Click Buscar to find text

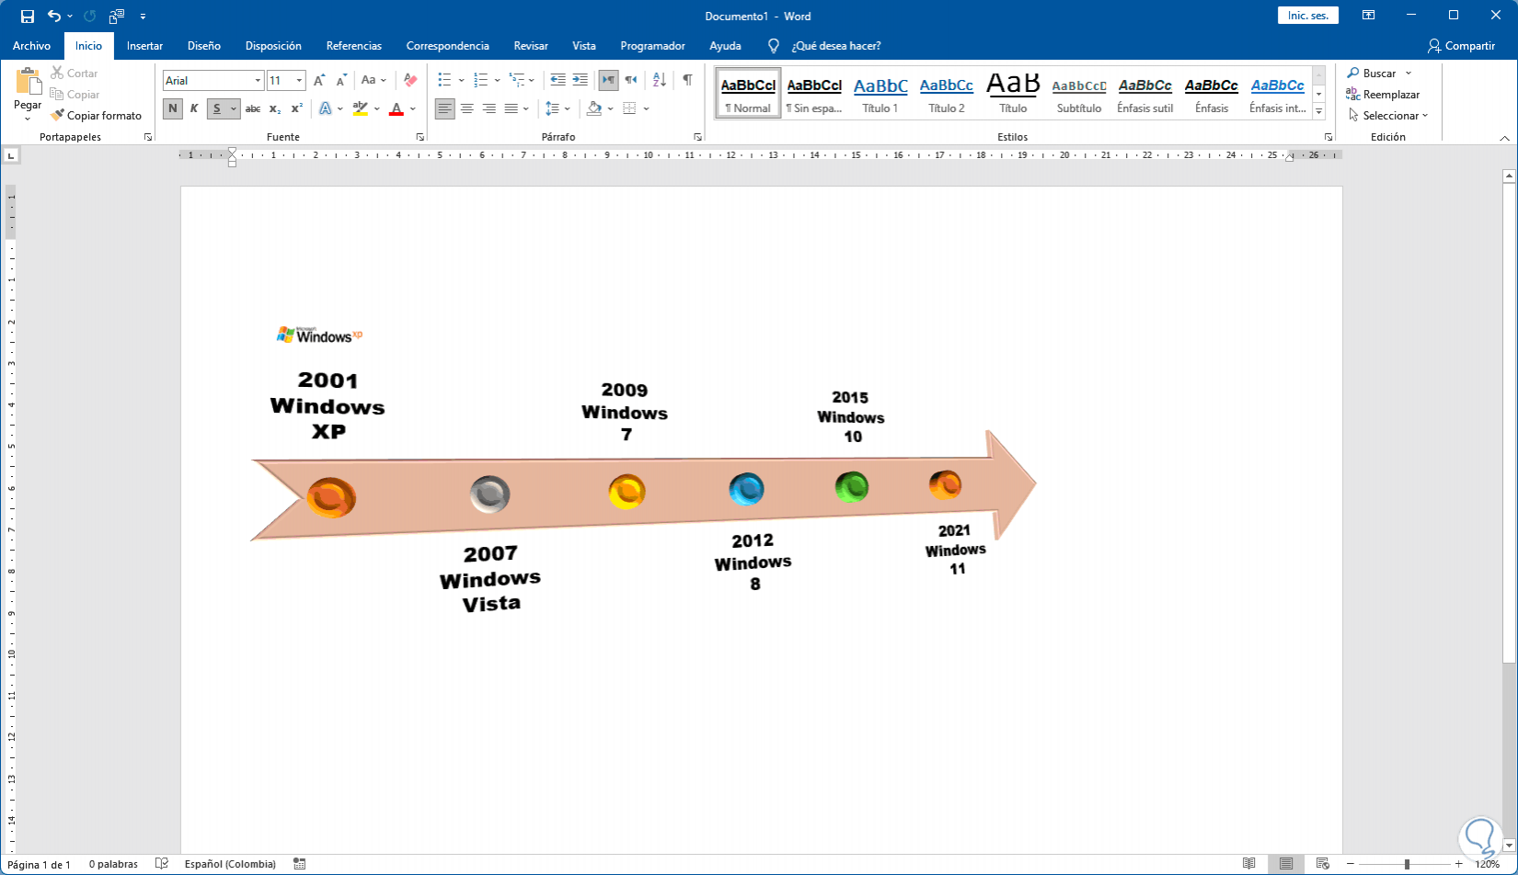[1372, 74]
